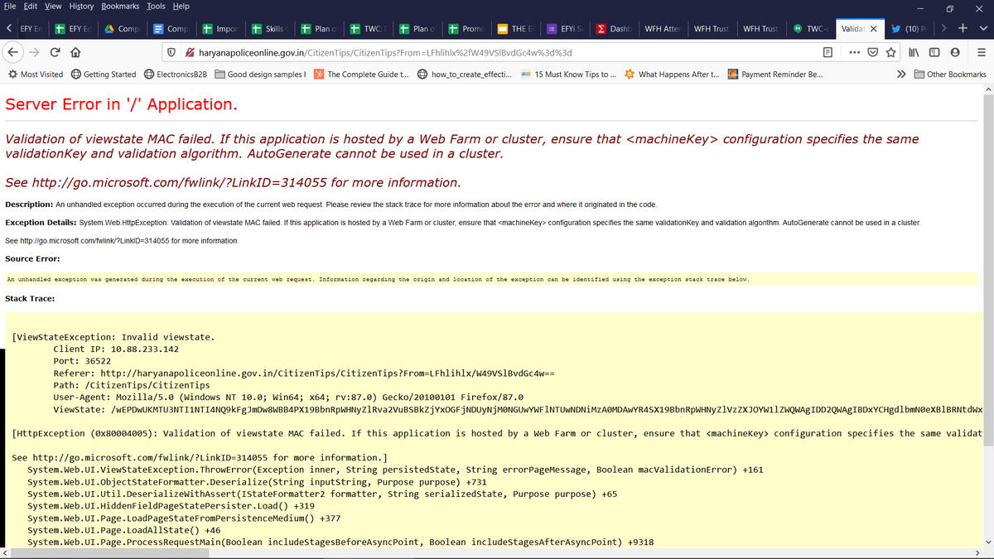Switch to the Google Drive Comp tab
The image size is (994, 559).
(123, 28)
